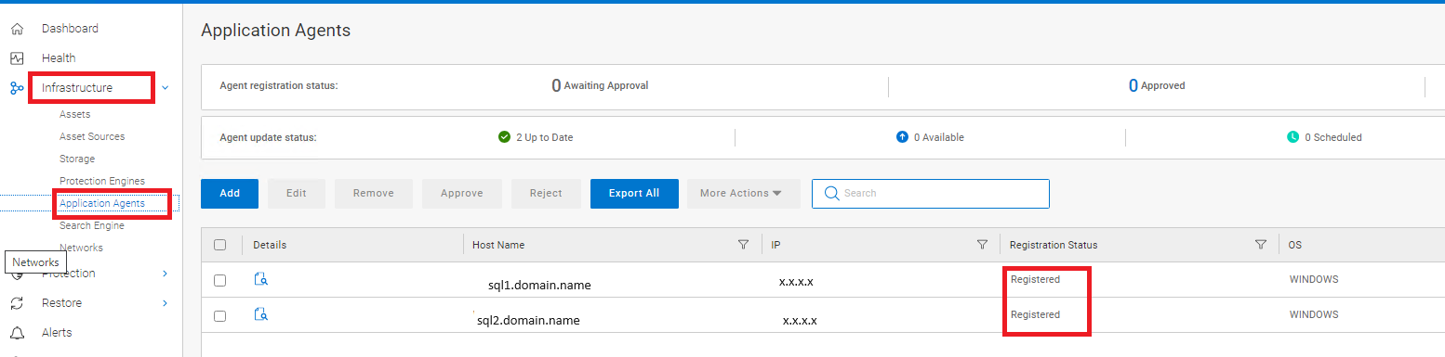The height and width of the screenshot is (357, 1445).
Task: Check the sql2.domain.name row checkbox
Action: tap(220, 315)
